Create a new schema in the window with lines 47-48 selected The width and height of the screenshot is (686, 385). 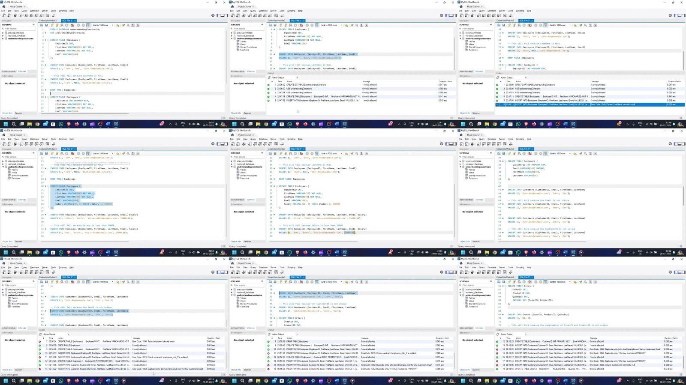(21, 272)
